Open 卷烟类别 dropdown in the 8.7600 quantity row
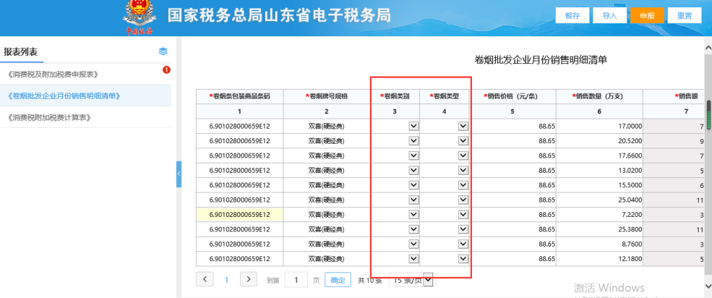This screenshot has height=298, width=712. [413, 244]
